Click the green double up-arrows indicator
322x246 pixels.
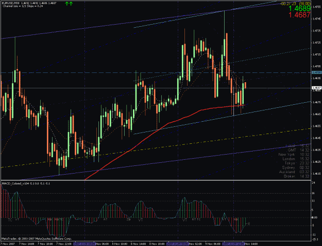[69, 4]
